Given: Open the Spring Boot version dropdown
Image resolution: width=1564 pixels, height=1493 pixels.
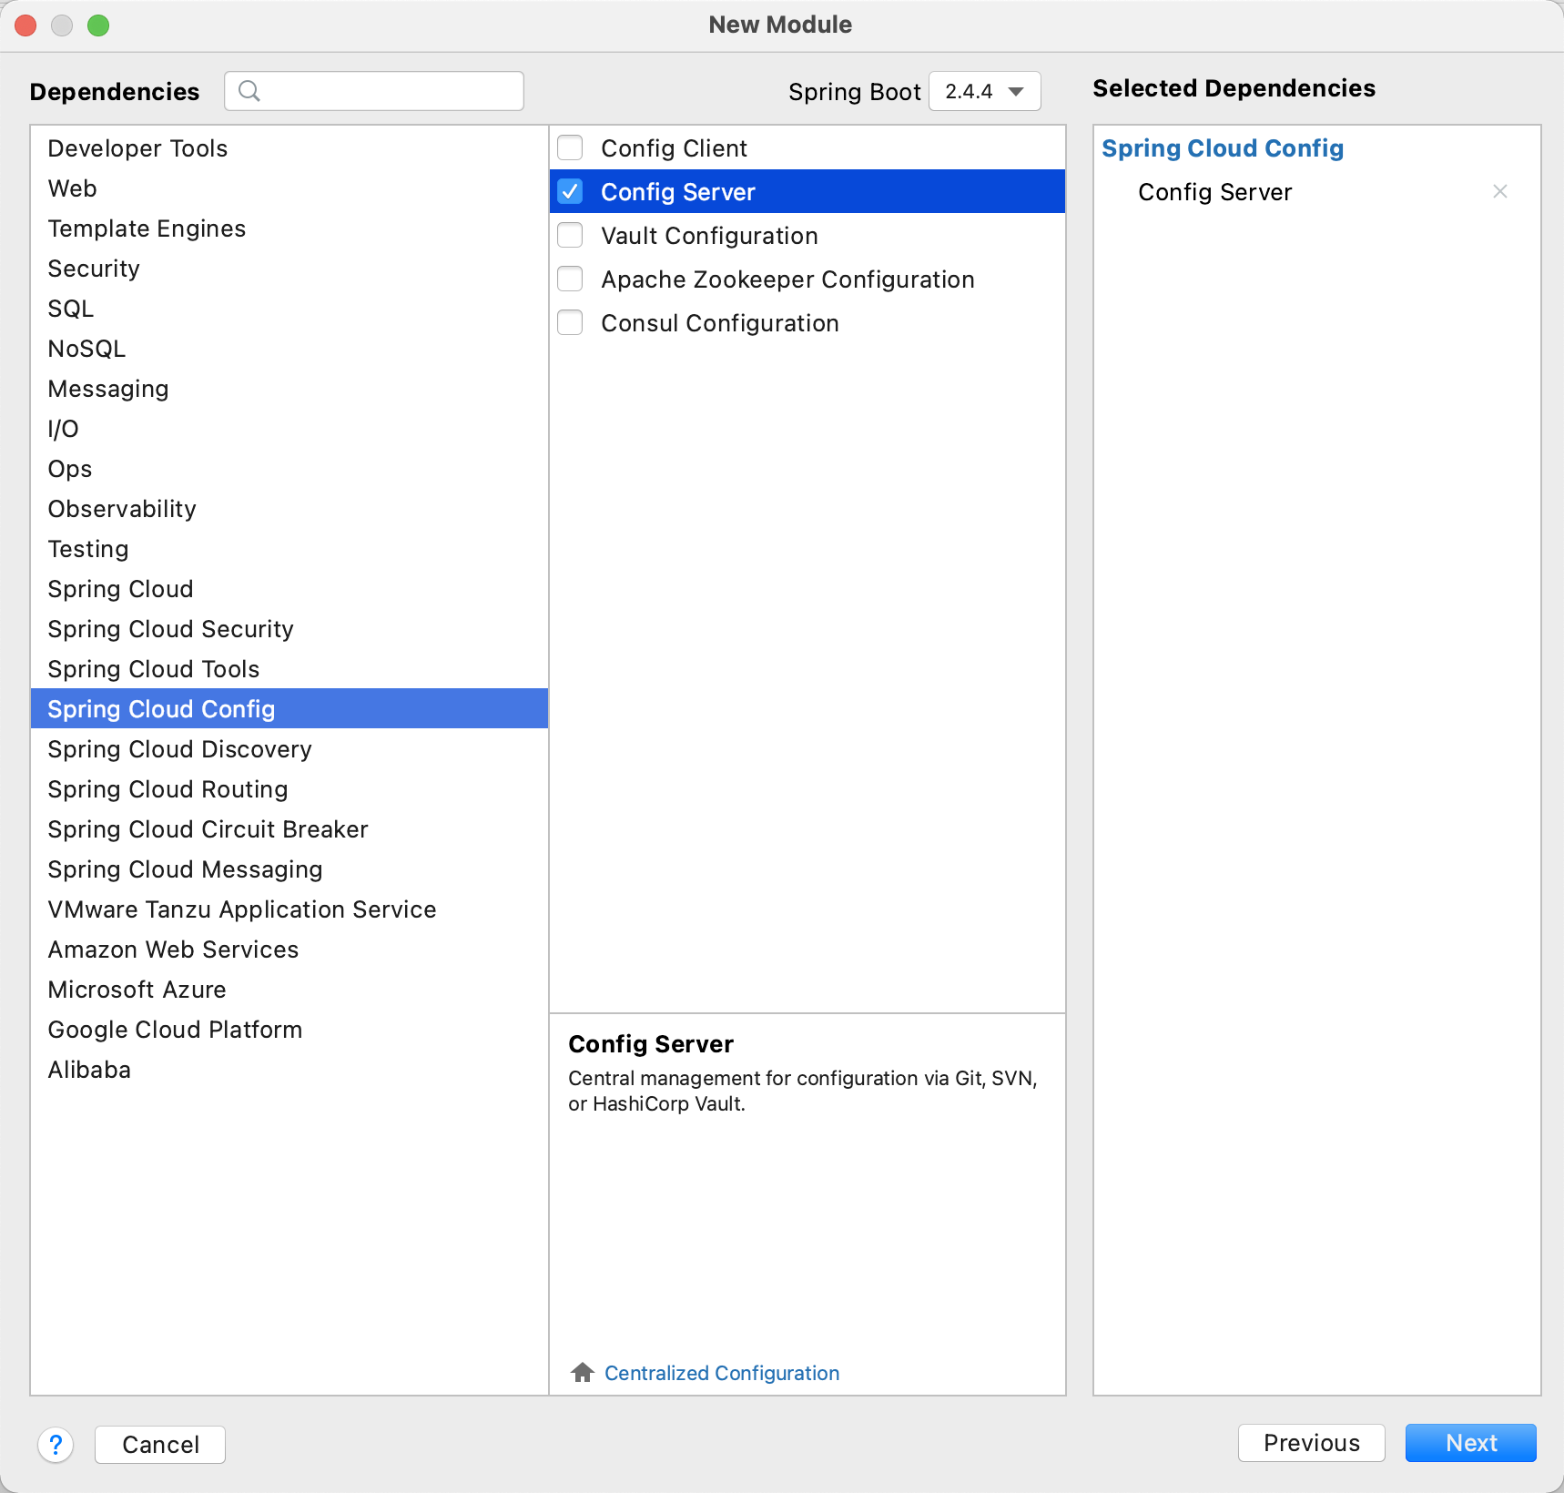Looking at the screenshot, I should (984, 91).
